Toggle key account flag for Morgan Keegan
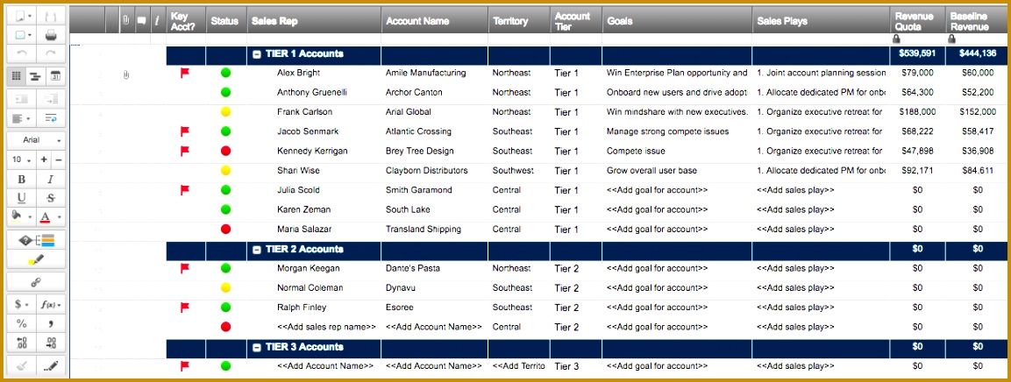The width and height of the screenshot is (1011, 382). 185,268
